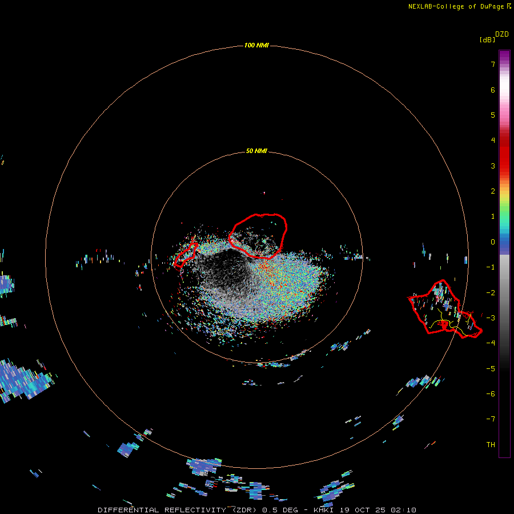Screen dimensions: 514x514
Task: Click the color scale value -4
Action: [491, 343]
